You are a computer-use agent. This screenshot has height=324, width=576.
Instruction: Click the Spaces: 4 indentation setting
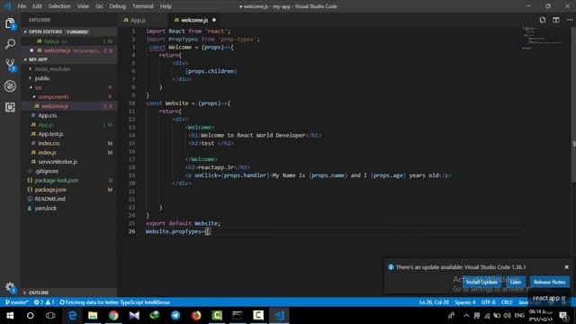click(464, 302)
